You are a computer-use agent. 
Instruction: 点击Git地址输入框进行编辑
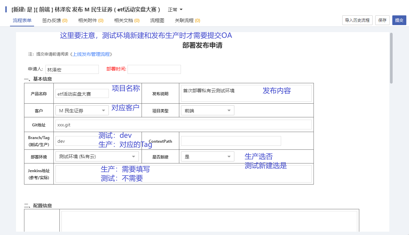pyautogui.click(x=184, y=124)
